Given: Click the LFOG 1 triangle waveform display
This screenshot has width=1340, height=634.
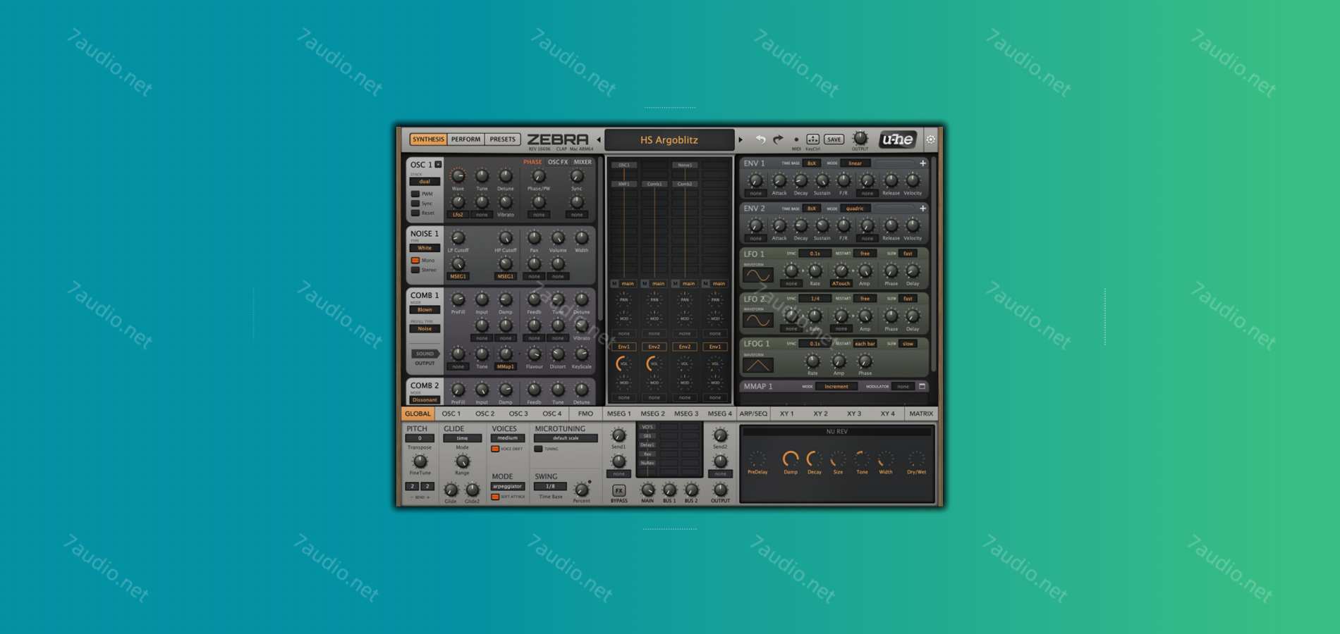Looking at the screenshot, I should tap(757, 365).
